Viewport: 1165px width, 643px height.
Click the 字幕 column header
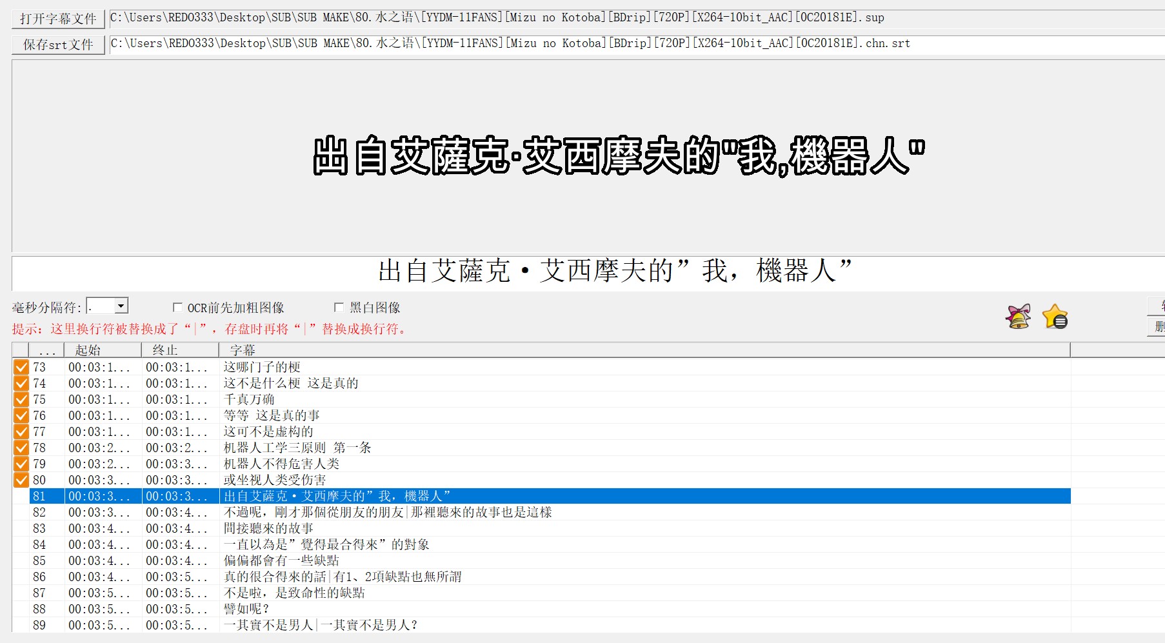pos(645,350)
